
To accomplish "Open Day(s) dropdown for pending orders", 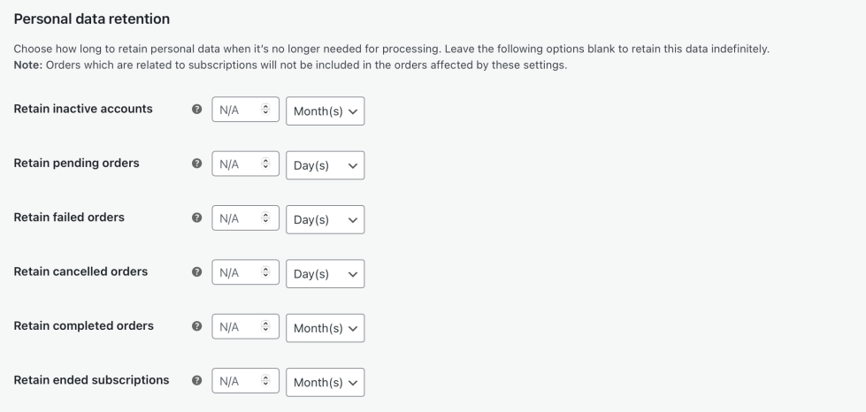I will pyautogui.click(x=325, y=165).
